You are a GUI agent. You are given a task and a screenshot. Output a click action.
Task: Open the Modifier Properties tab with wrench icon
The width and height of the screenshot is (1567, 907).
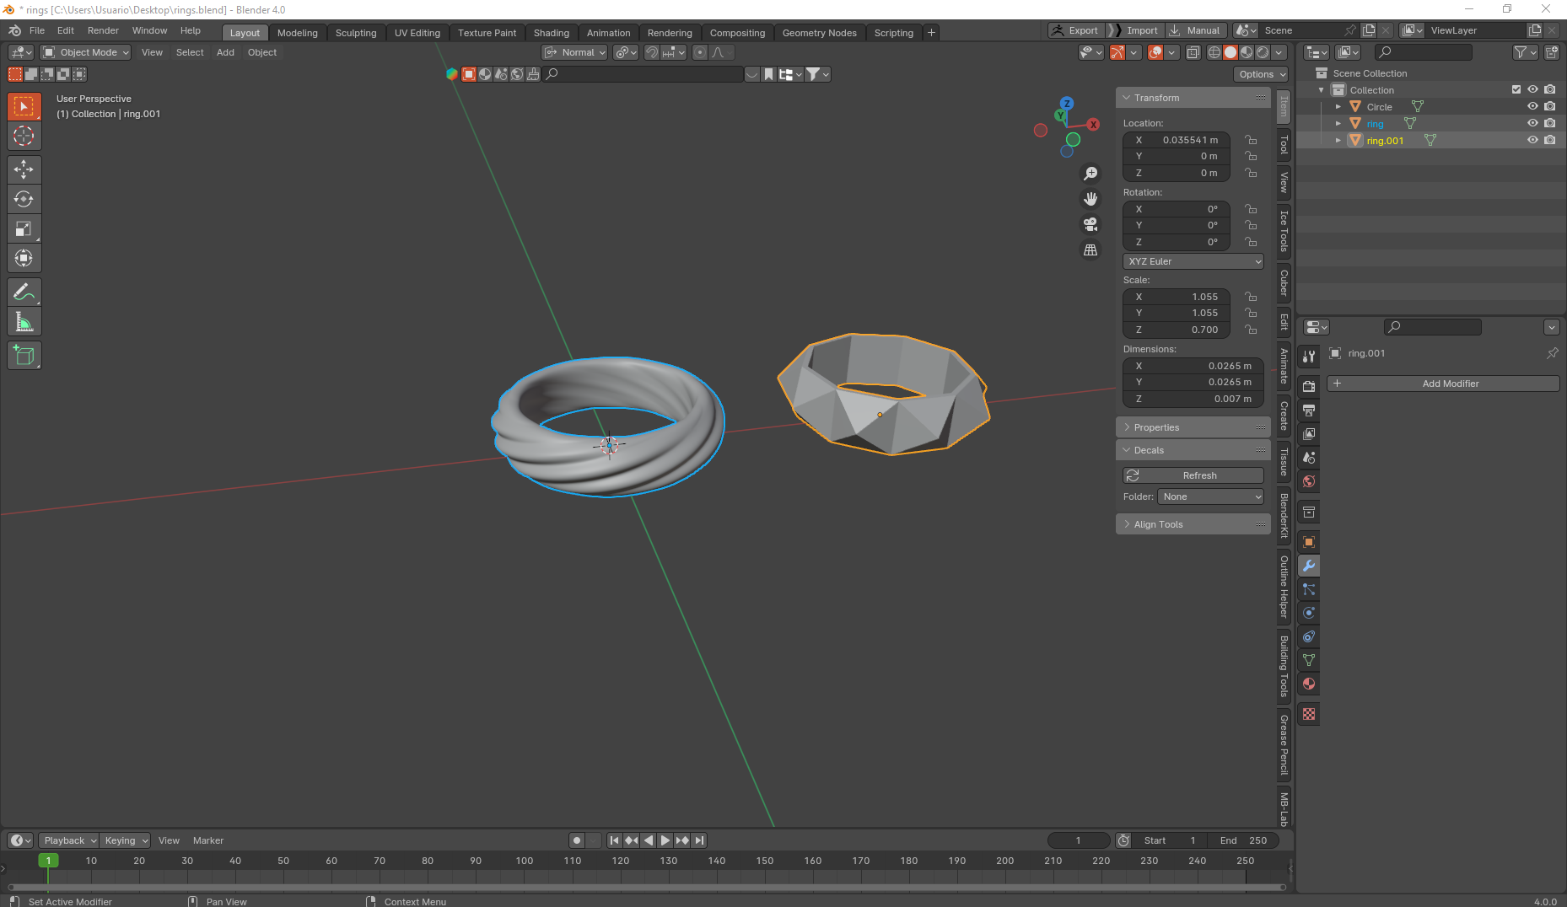1309,566
